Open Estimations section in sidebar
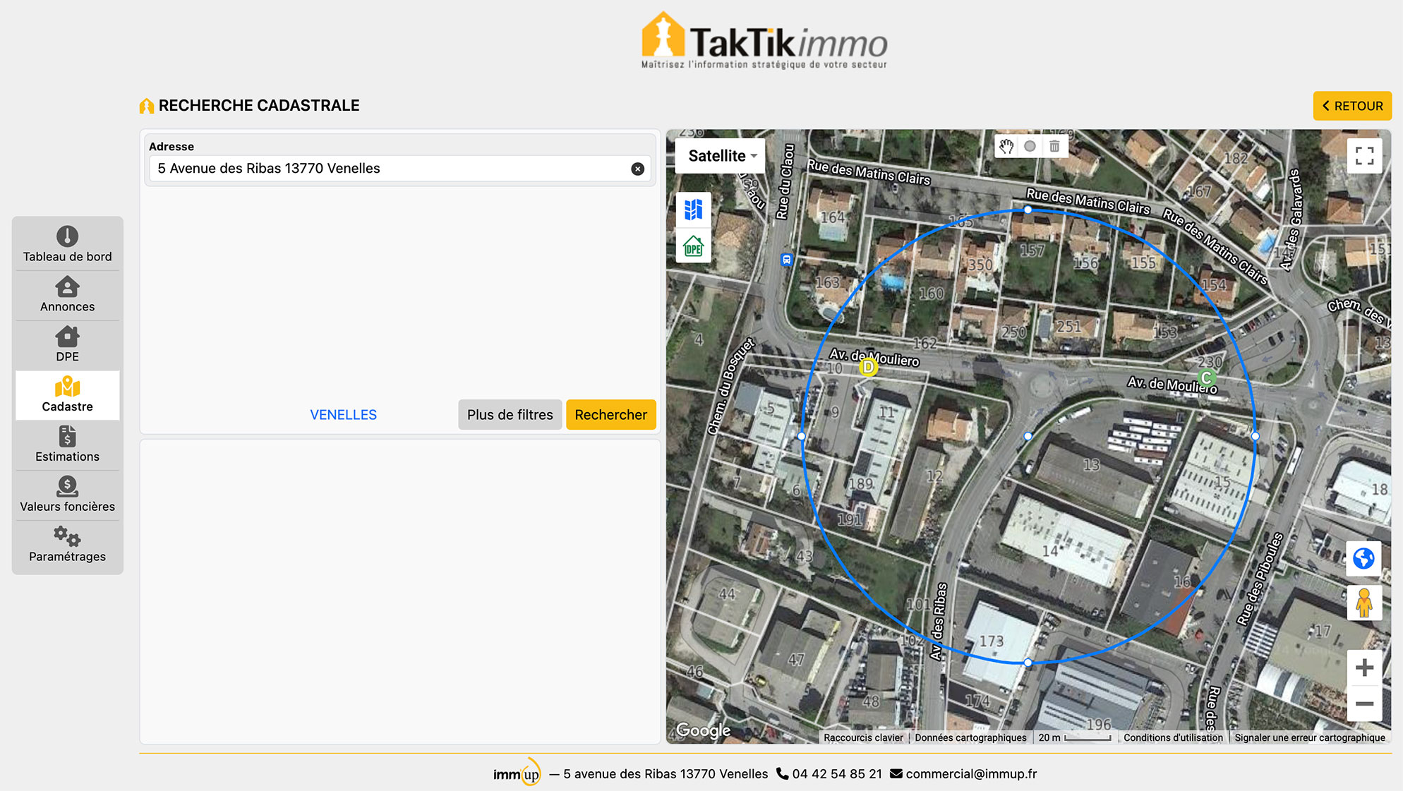1403x791 pixels. pos(68,445)
